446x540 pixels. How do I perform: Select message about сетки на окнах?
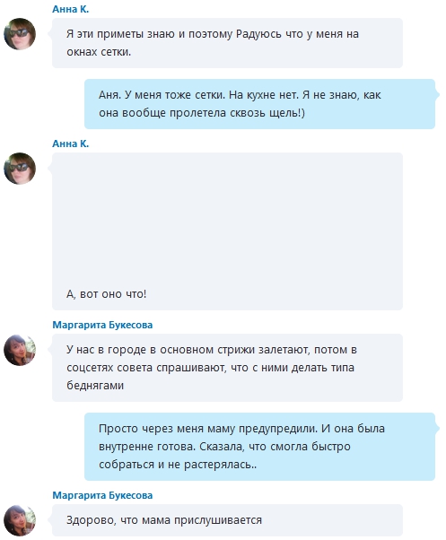[x=227, y=43]
